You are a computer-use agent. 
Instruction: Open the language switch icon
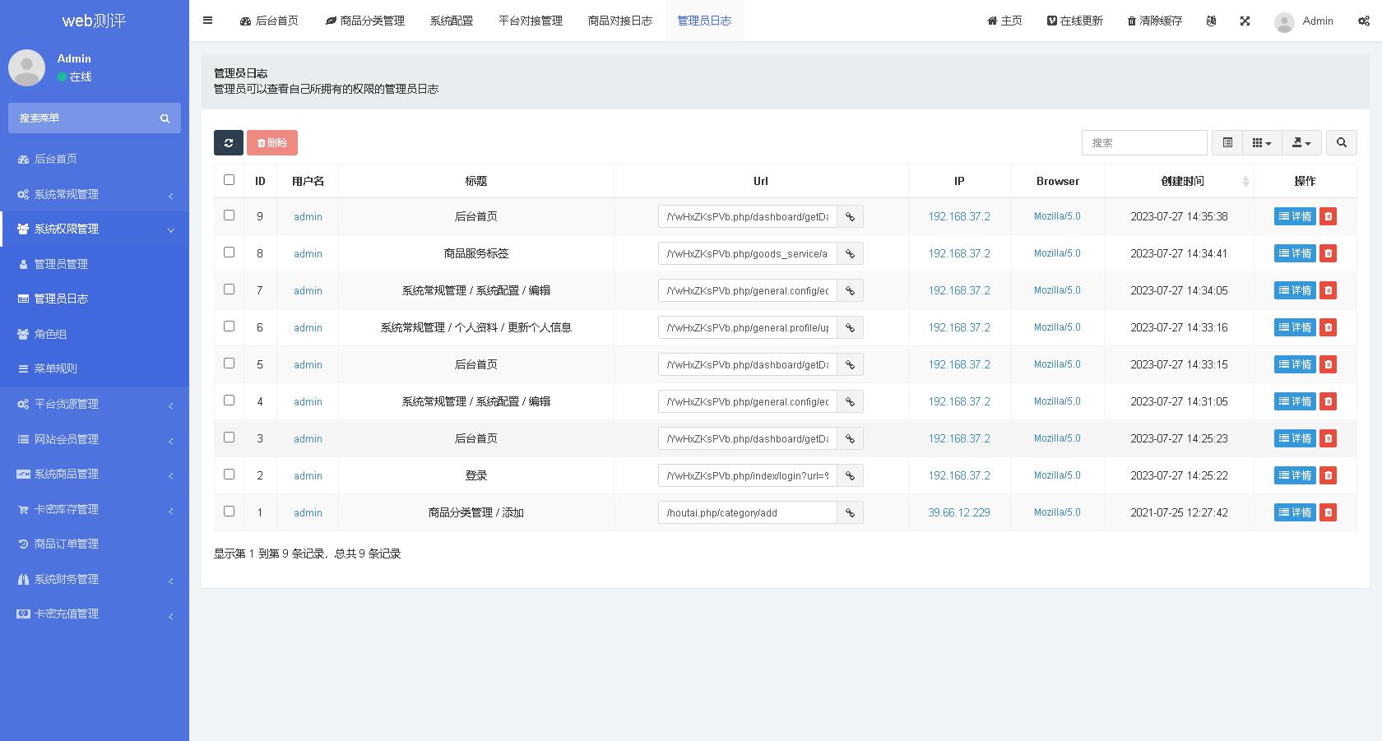[1211, 21]
